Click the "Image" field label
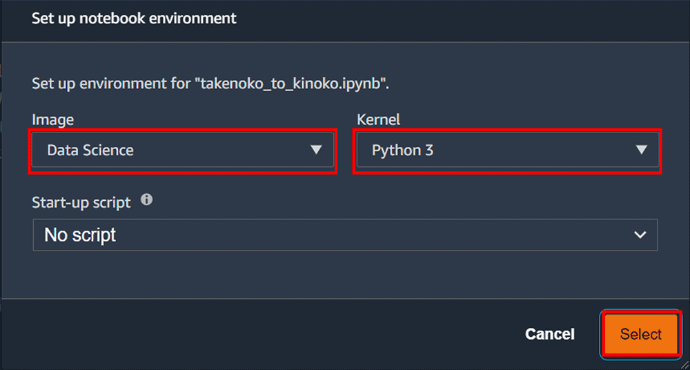This screenshot has height=370, width=690. 52,119
